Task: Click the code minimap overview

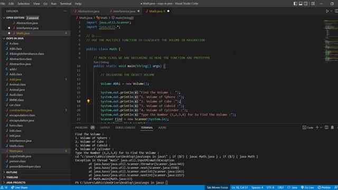Action: click(331, 41)
